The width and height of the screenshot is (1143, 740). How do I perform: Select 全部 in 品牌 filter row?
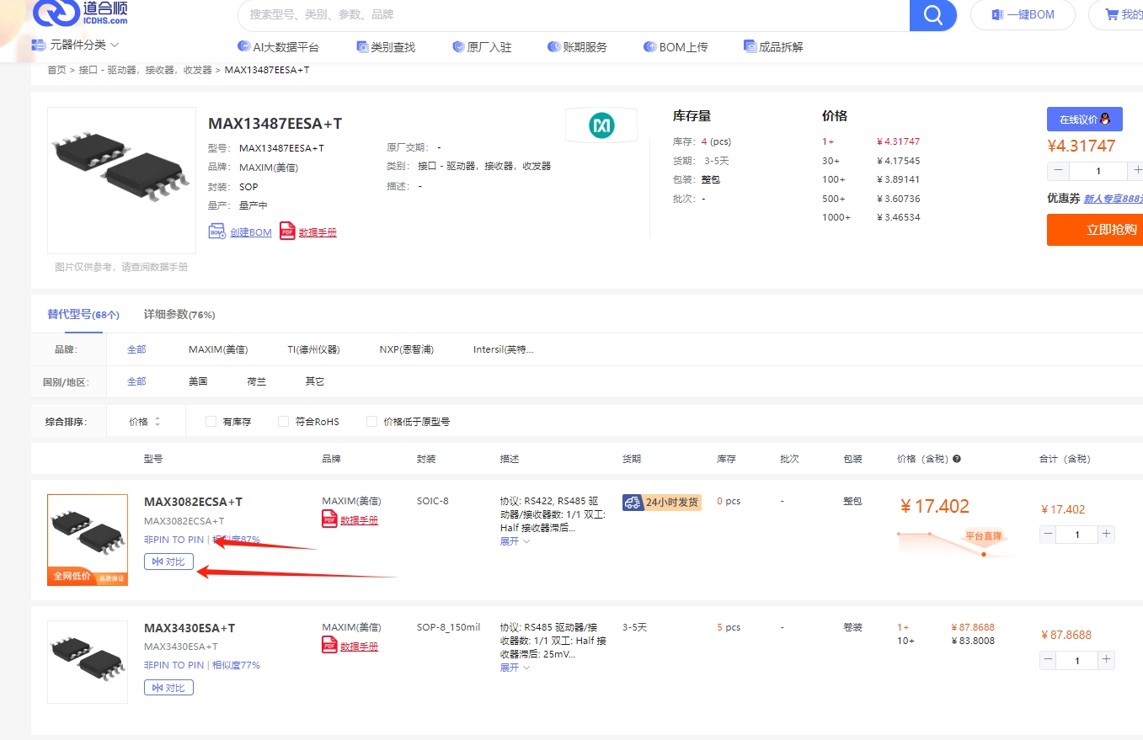136,349
